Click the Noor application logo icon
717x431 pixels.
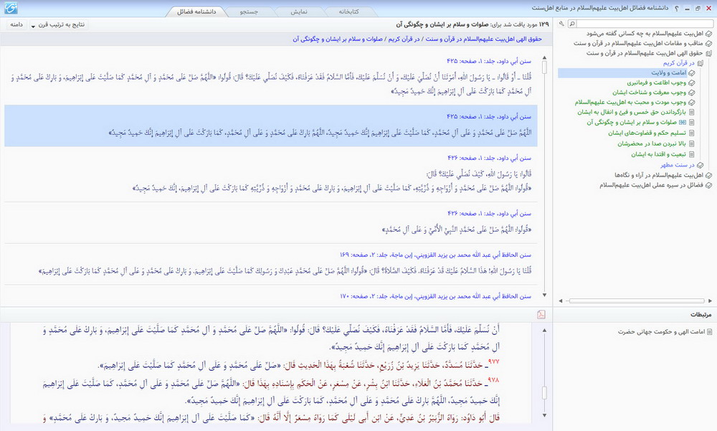coord(11,8)
